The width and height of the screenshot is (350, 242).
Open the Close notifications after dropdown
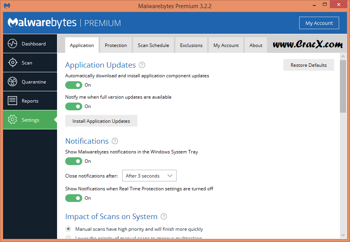[149, 176]
